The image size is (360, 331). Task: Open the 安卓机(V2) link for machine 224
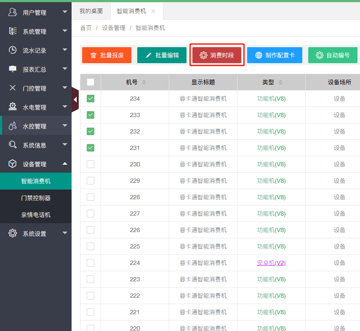coord(271,263)
